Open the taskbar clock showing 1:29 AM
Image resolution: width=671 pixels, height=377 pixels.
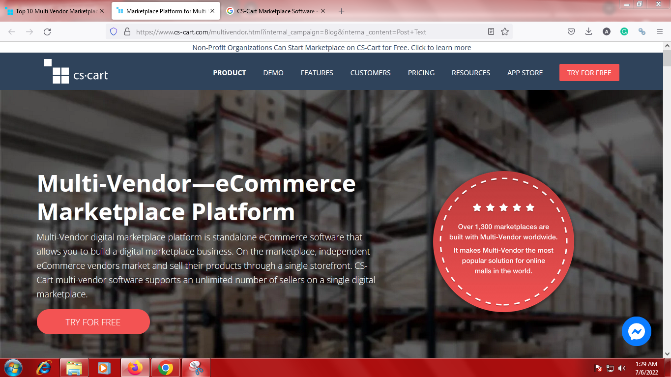(x=646, y=368)
